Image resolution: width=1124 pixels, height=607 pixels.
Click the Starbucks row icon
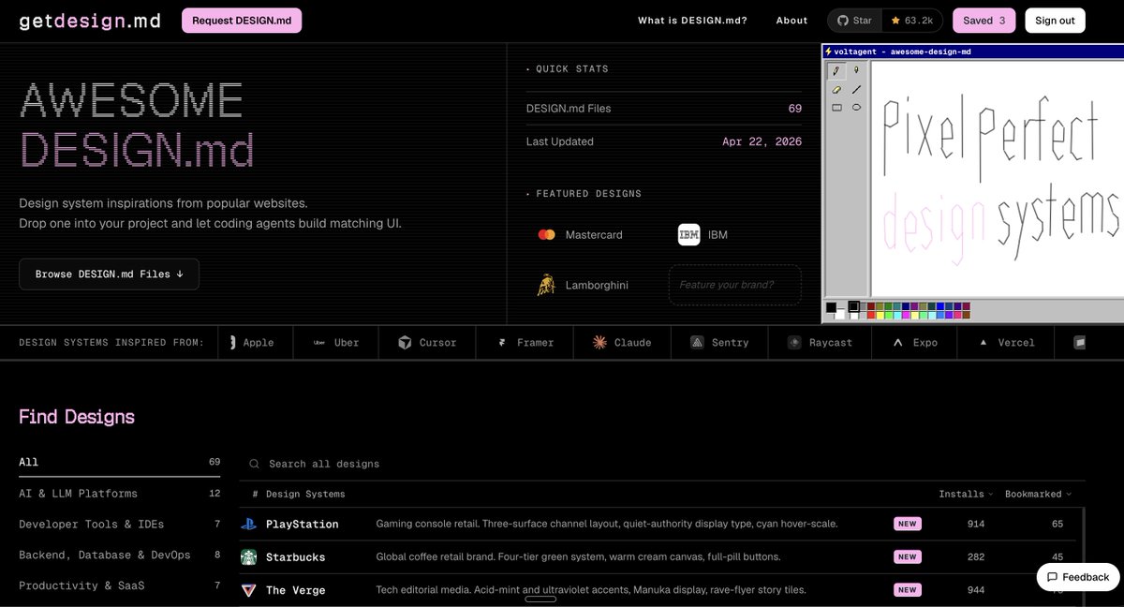(x=248, y=557)
